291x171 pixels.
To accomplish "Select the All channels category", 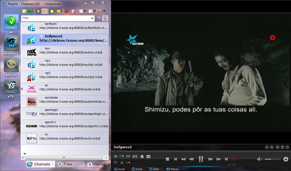I will tap(11, 24).
